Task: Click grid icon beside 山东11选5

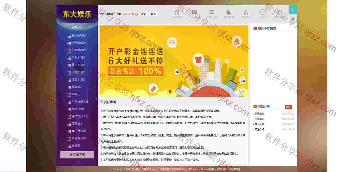Action: 69,72
